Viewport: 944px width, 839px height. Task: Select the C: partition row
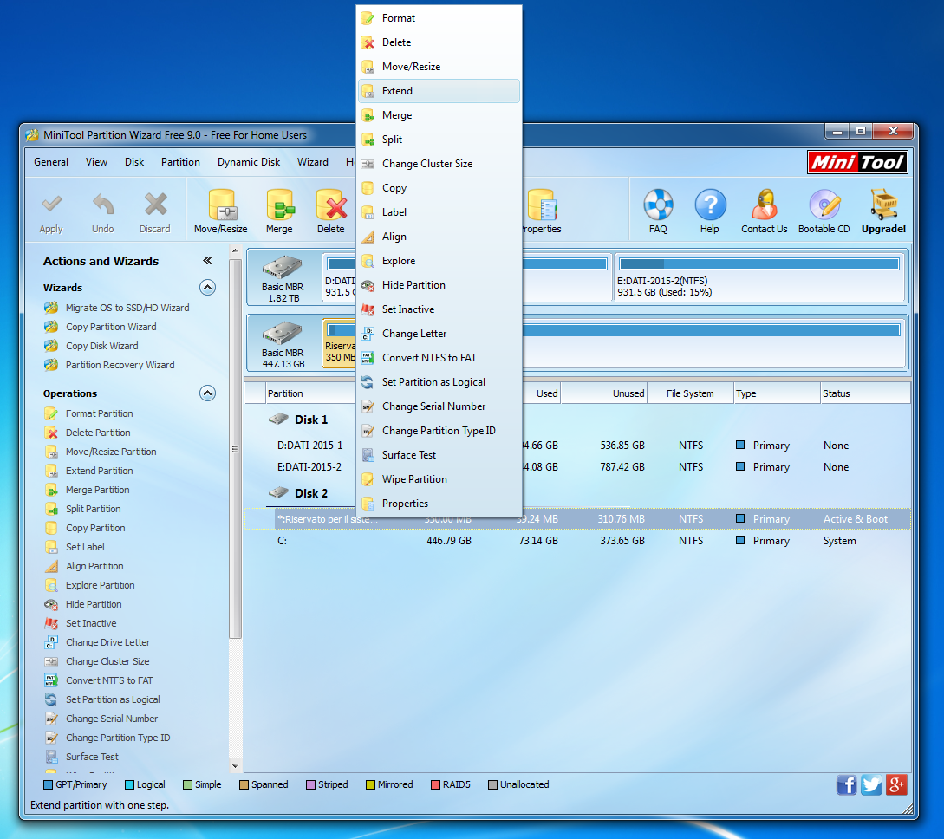click(x=577, y=541)
